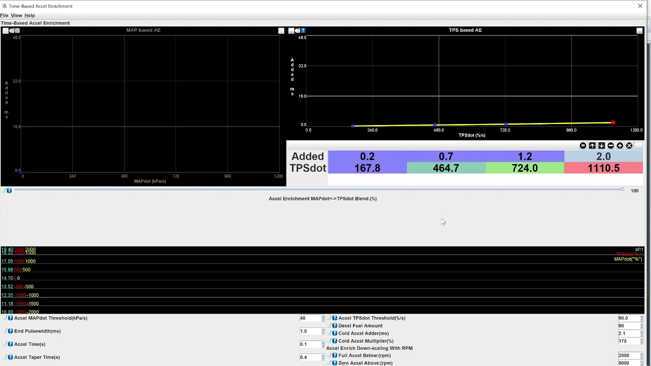Open help for Cold Accel Multiplier
Screen dimensions: 651x366
tap(335, 341)
